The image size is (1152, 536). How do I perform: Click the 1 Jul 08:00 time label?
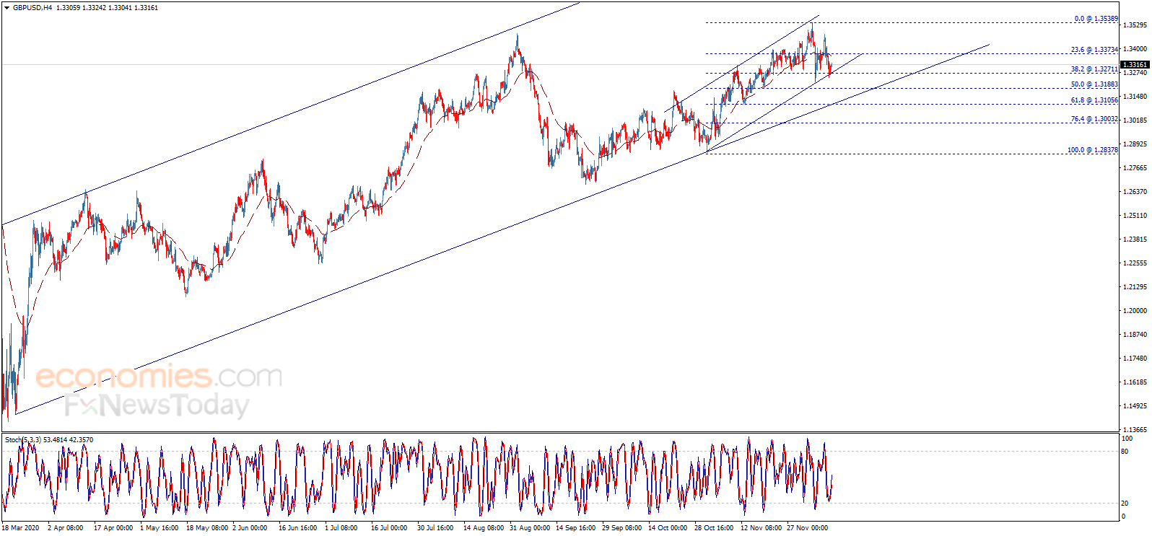click(341, 528)
